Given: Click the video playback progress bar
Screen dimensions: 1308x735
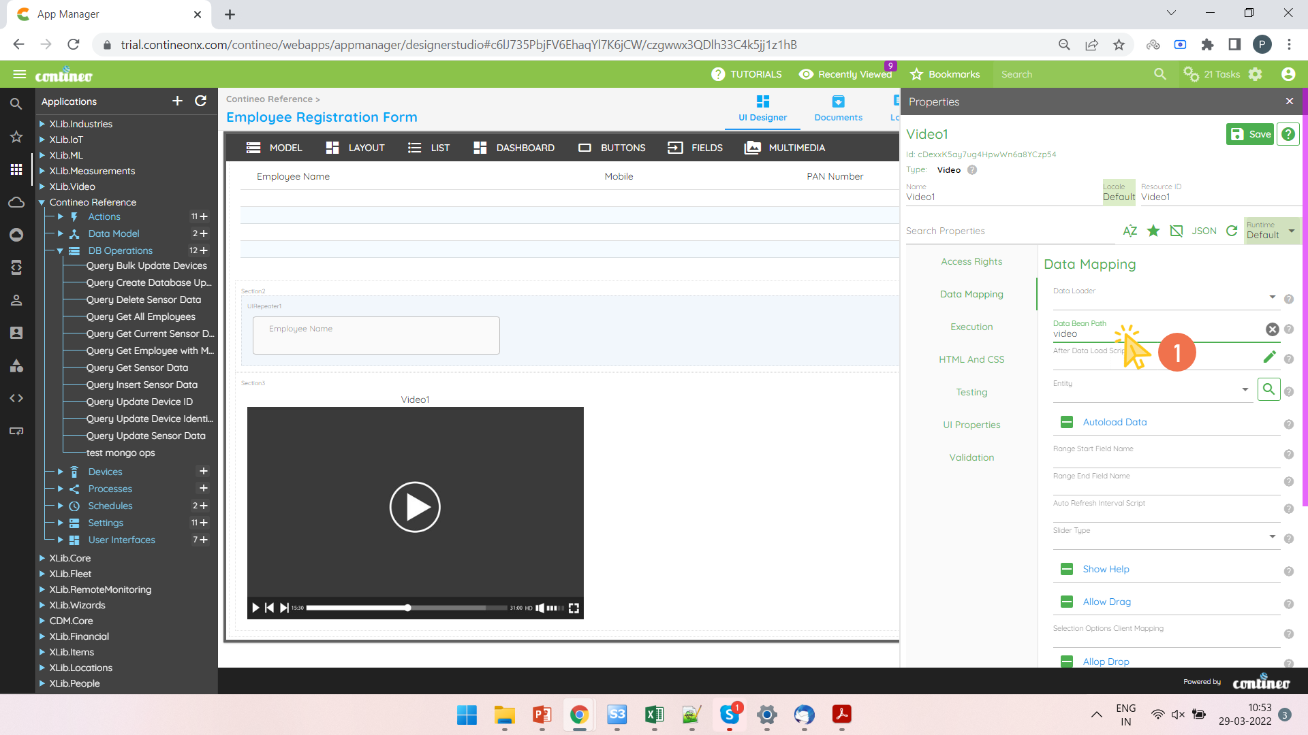Looking at the screenshot, I should click(x=407, y=608).
